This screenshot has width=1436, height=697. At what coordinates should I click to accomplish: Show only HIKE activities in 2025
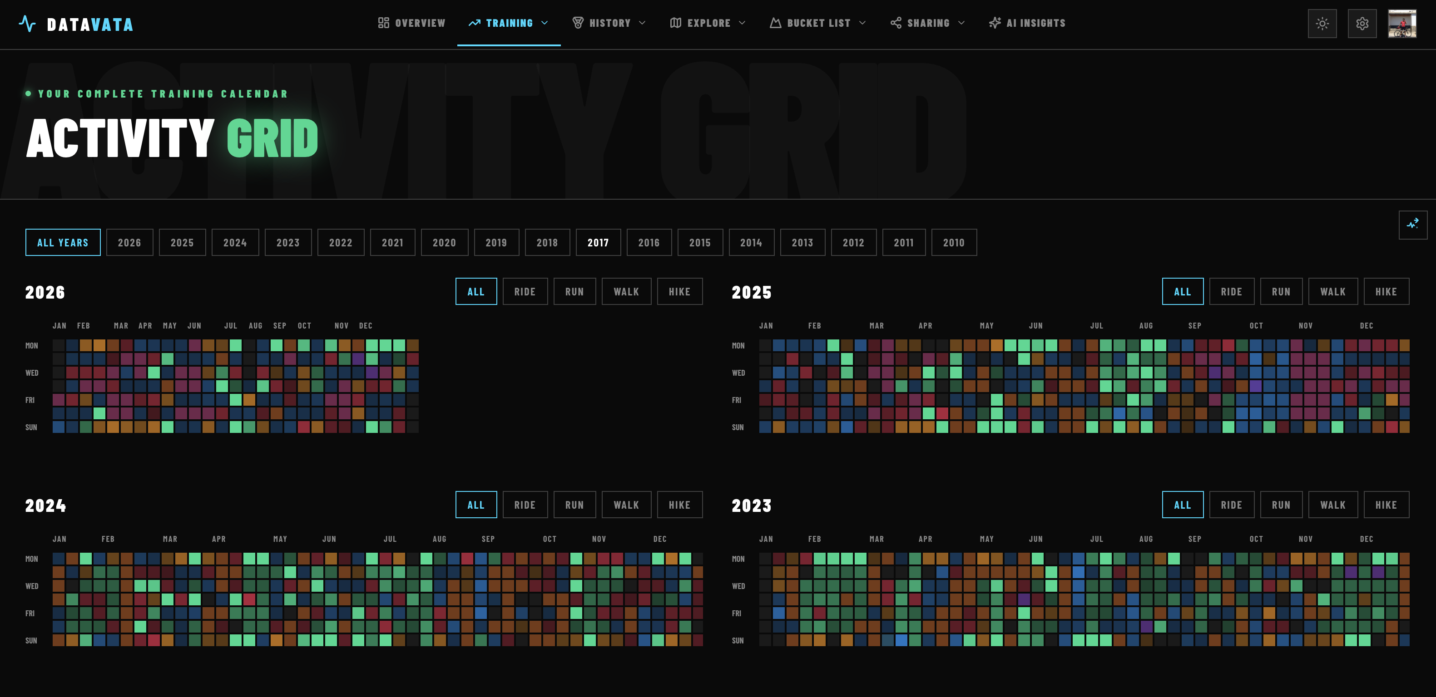[1386, 291]
